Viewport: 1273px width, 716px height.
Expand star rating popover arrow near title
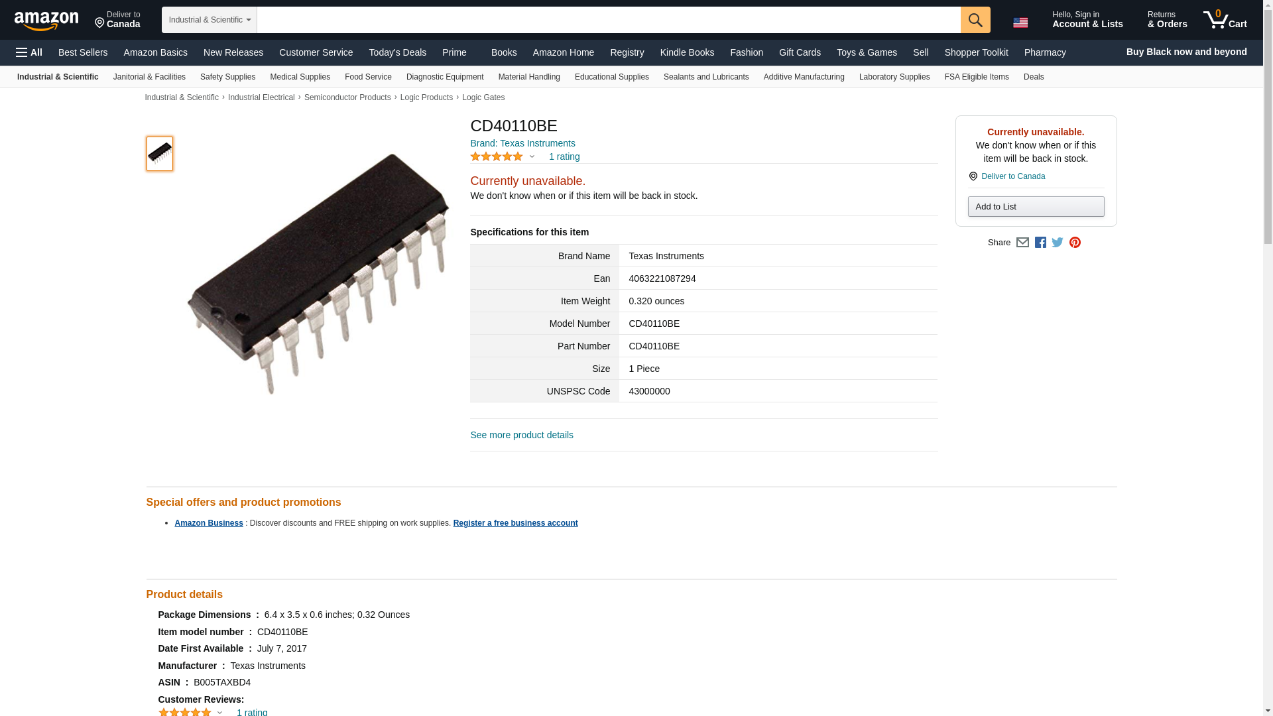532,157
